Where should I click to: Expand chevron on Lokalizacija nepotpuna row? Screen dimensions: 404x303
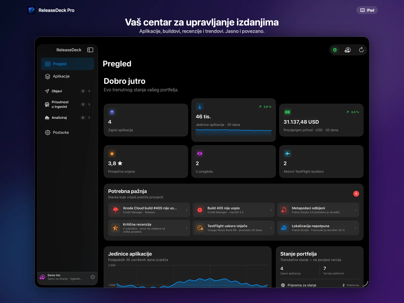[x=356, y=228]
